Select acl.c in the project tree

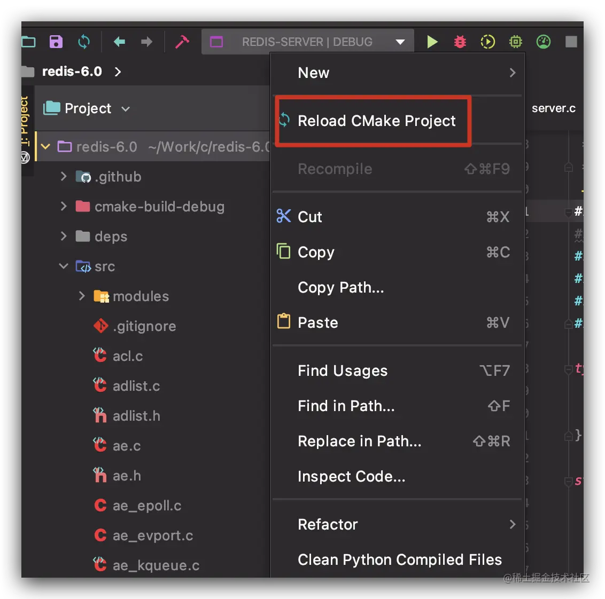click(x=127, y=356)
